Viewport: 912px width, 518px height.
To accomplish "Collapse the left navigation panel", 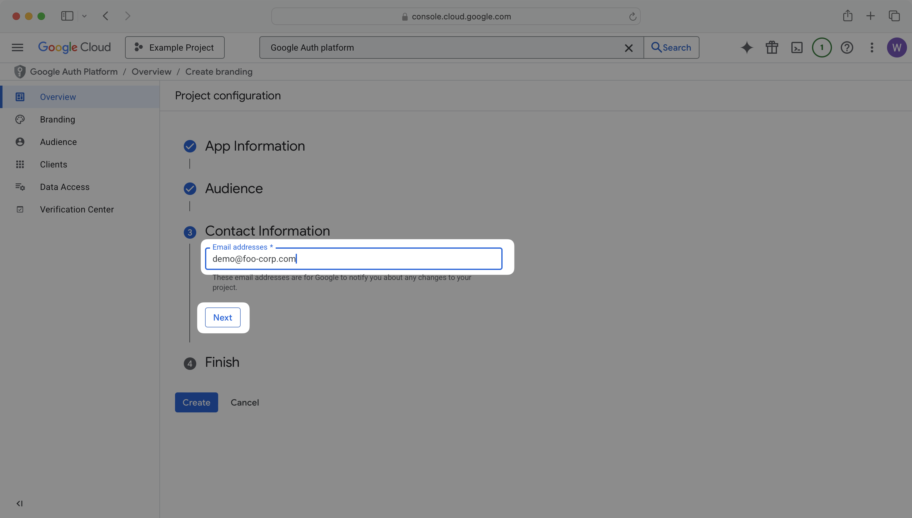I will [20, 503].
